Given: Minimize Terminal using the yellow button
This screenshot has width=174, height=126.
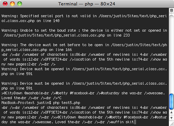Looking at the screenshot, I should coord(12,4).
